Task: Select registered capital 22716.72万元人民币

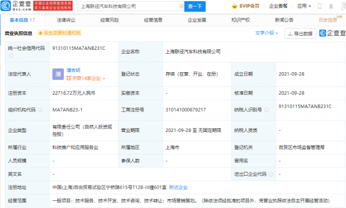Action: pyautogui.click(x=74, y=93)
